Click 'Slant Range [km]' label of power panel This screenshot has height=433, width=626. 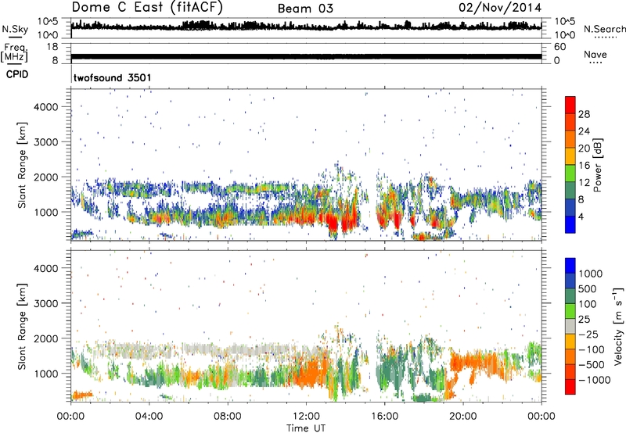pyautogui.click(x=22, y=165)
